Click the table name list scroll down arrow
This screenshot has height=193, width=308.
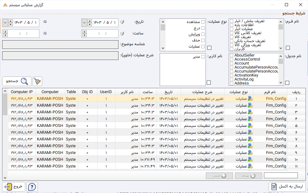click(x=281, y=83)
